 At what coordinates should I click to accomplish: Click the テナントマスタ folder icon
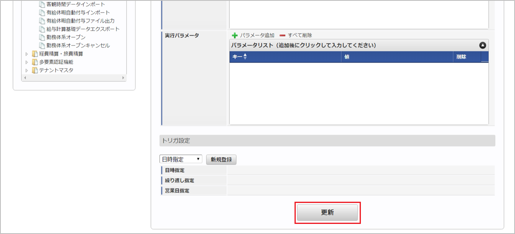[x=35, y=70]
